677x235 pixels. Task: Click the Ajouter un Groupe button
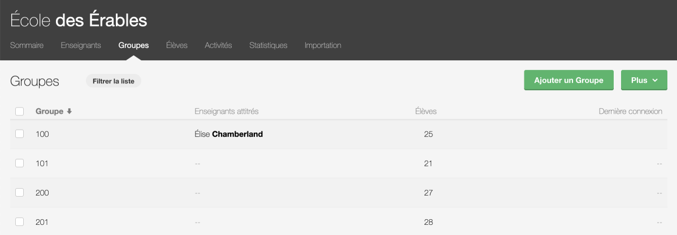point(568,80)
